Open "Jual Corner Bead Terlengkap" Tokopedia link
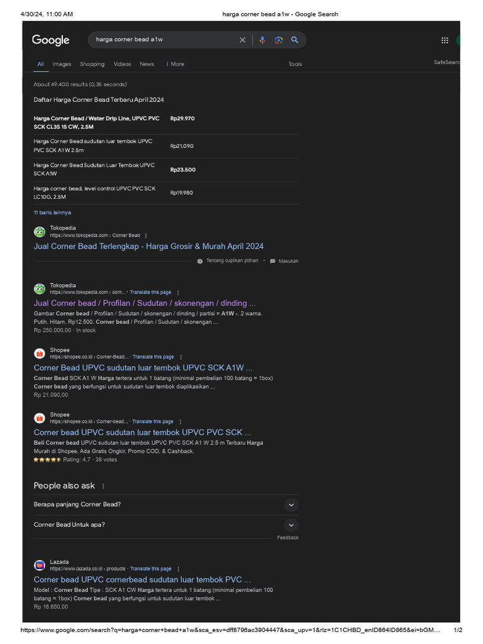Image resolution: width=483 pixels, height=644 pixels. click(148, 247)
